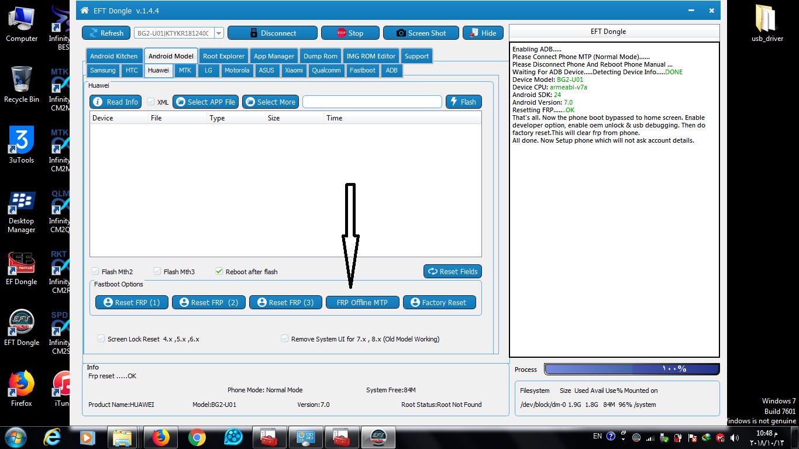Viewport: 799px width, 449px height.
Task: Click Reset FRP (3) button
Action: point(285,302)
